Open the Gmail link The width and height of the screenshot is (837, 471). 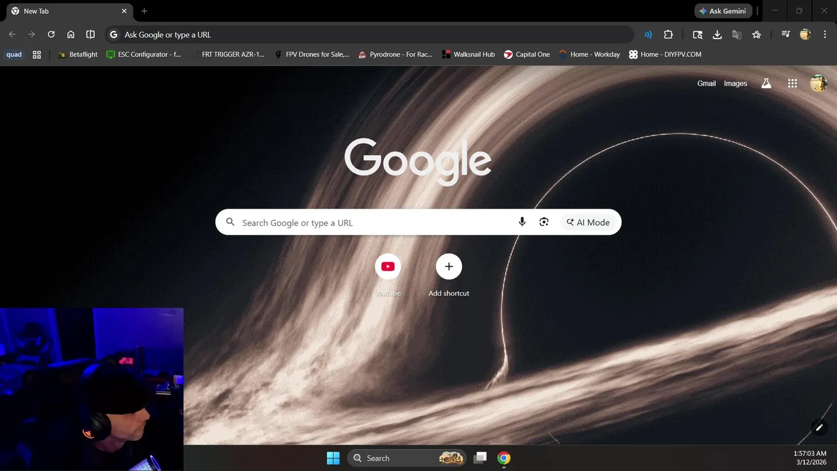point(706,84)
